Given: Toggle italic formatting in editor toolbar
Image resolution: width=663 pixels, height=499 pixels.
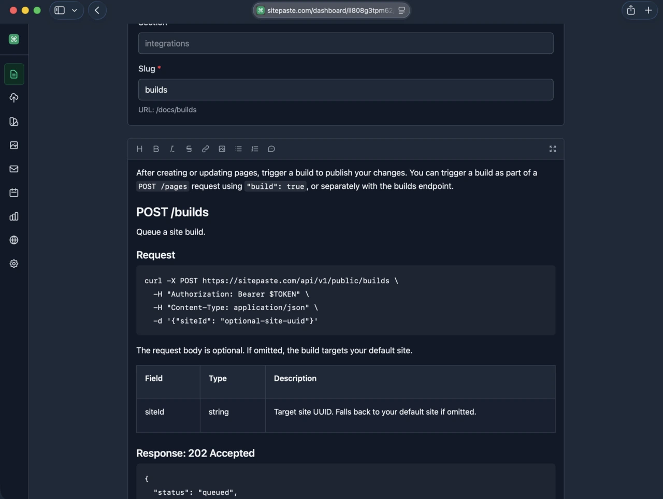Looking at the screenshot, I should [172, 149].
